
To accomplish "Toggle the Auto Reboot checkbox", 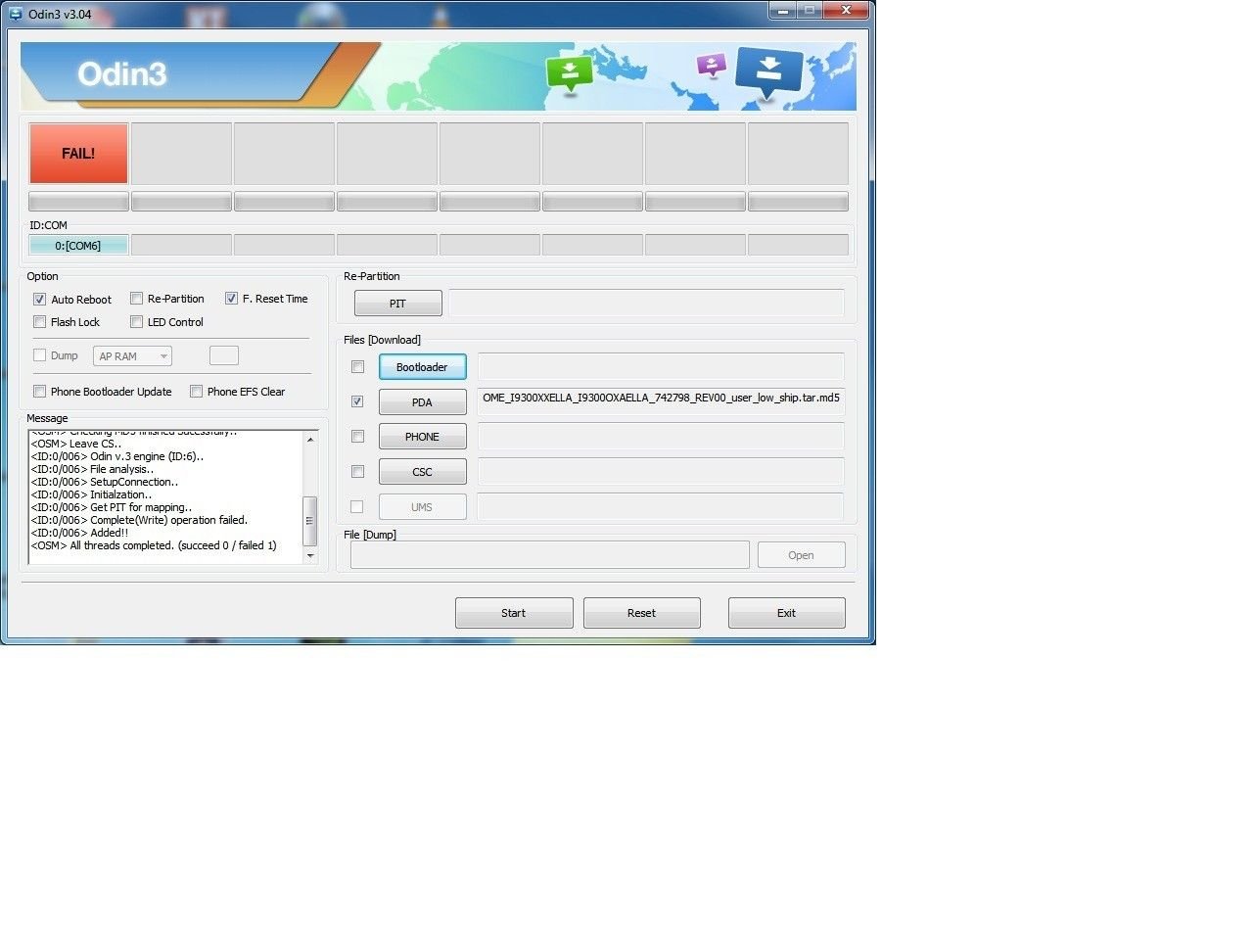I will (40, 300).
